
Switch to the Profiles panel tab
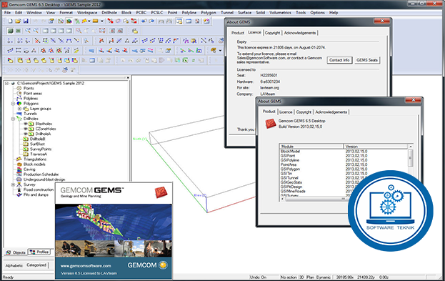coord(40,252)
